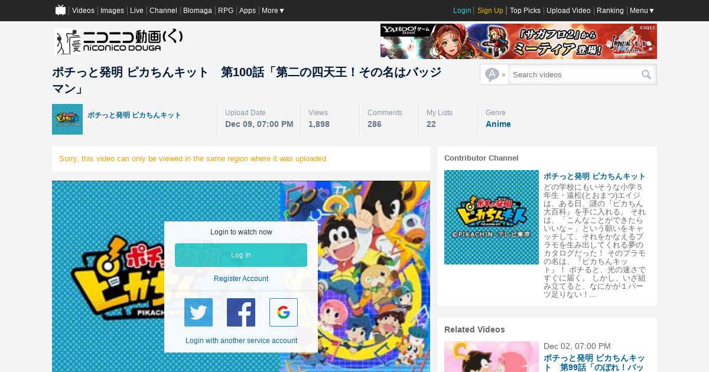Click Register Account link
This screenshot has width=709, height=372.
coord(241,279)
